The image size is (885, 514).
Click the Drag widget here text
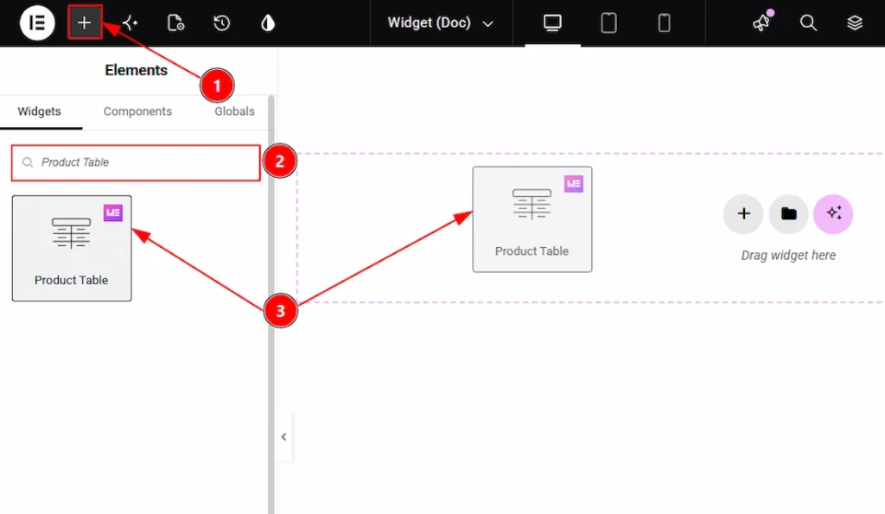[788, 256]
